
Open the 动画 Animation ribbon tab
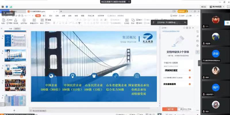(x=63, y=16)
